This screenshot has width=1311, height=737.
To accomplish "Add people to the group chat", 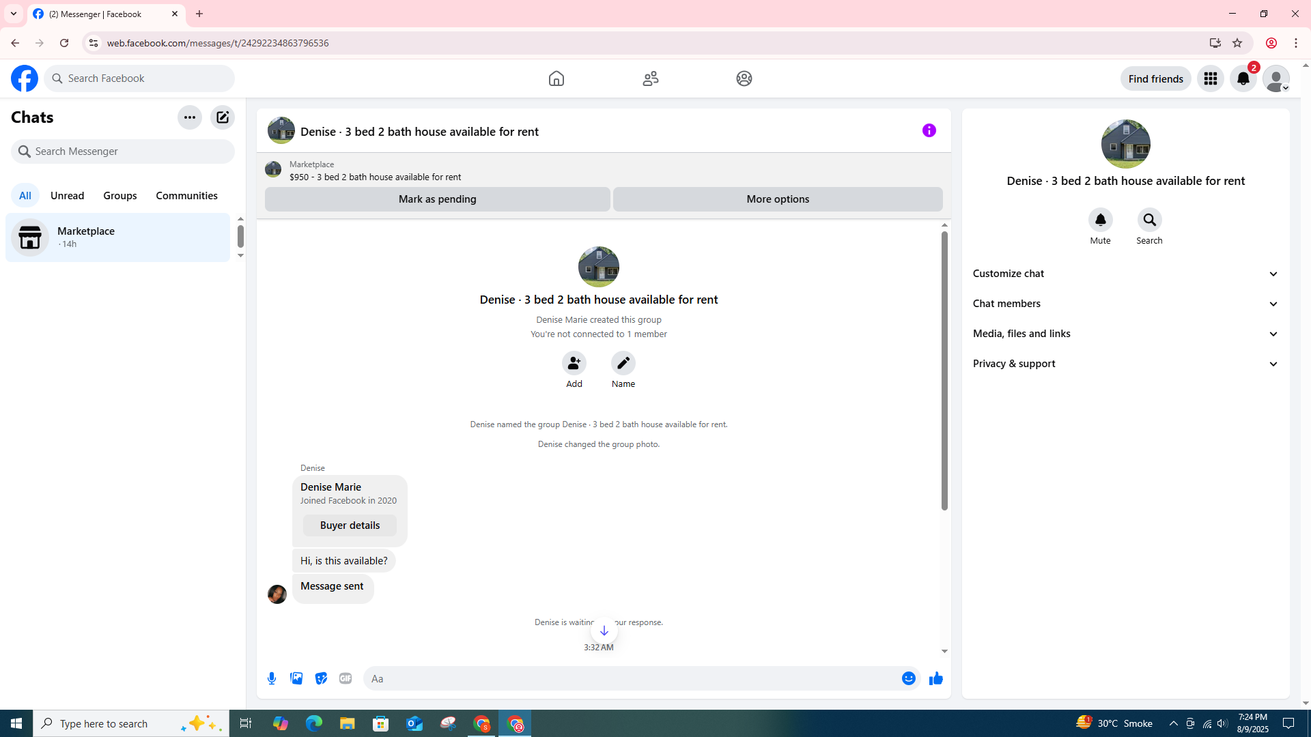I will [574, 363].
